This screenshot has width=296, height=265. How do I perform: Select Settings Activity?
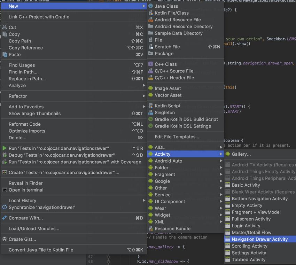click(x=260, y=253)
